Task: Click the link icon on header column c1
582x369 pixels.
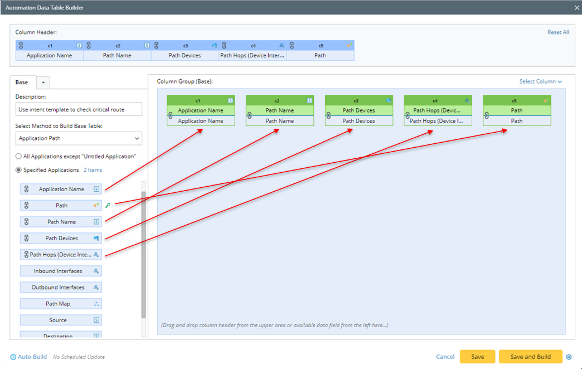Action: click(x=21, y=45)
